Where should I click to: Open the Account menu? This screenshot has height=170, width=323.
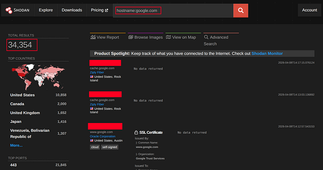click(310, 10)
